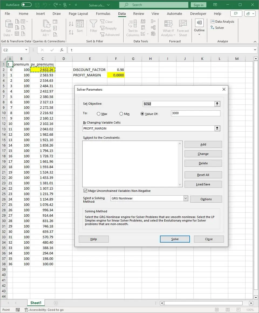
Task: Sort ascending A to Z
Action: 71,24
